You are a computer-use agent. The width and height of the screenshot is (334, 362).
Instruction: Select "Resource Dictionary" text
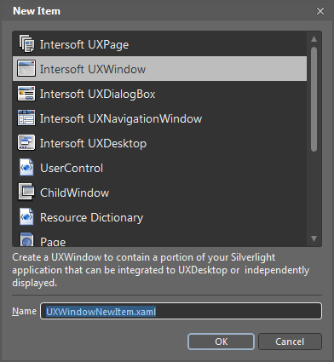click(92, 218)
